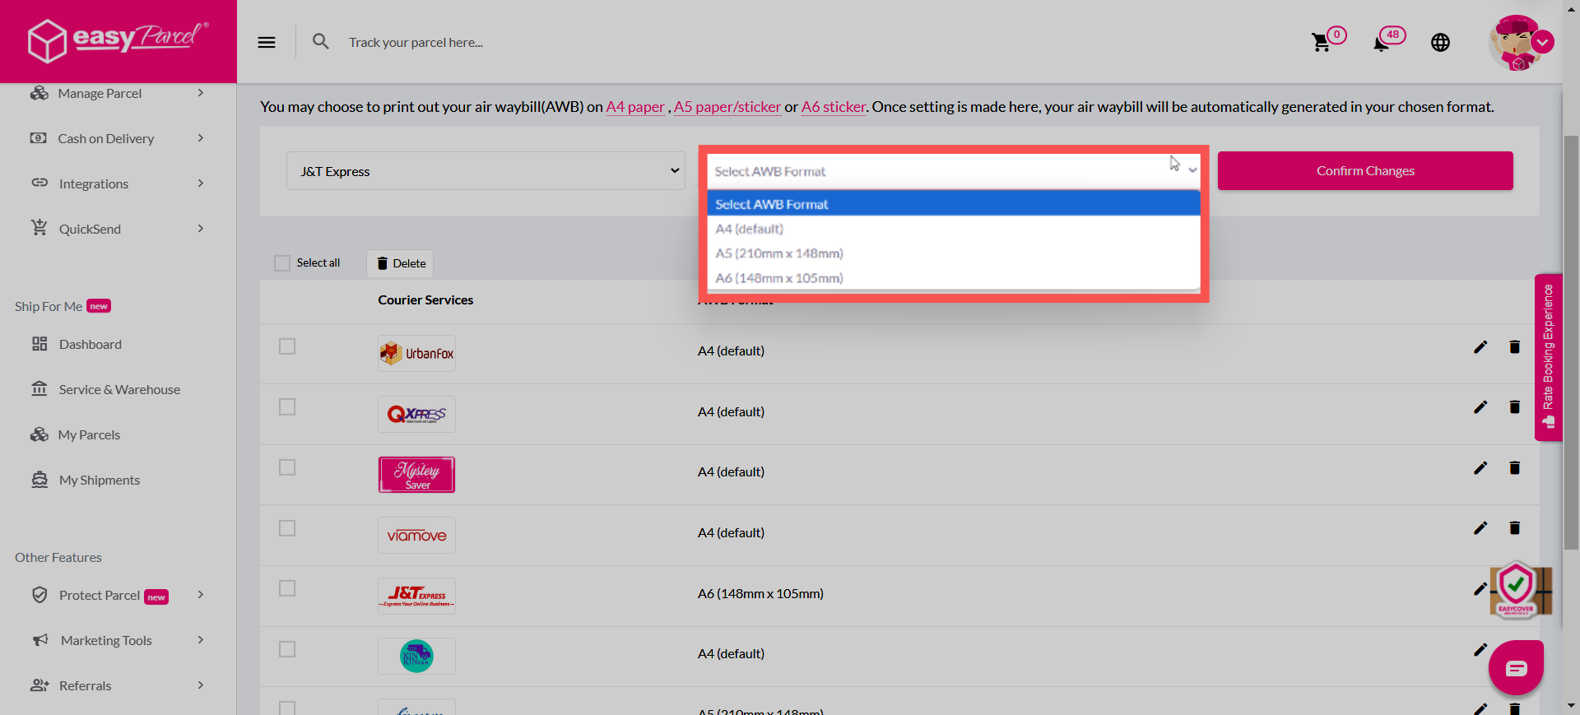The height and width of the screenshot is (715, 1580).
Task: Choose A4 (default) from the format list
Action: point(954,229)
